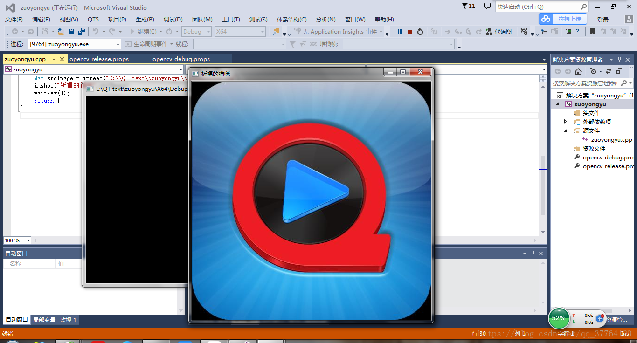Open the feedback speech bubble icon
The width and height of the screenshot is (637, 343).
tap(487, 6)
